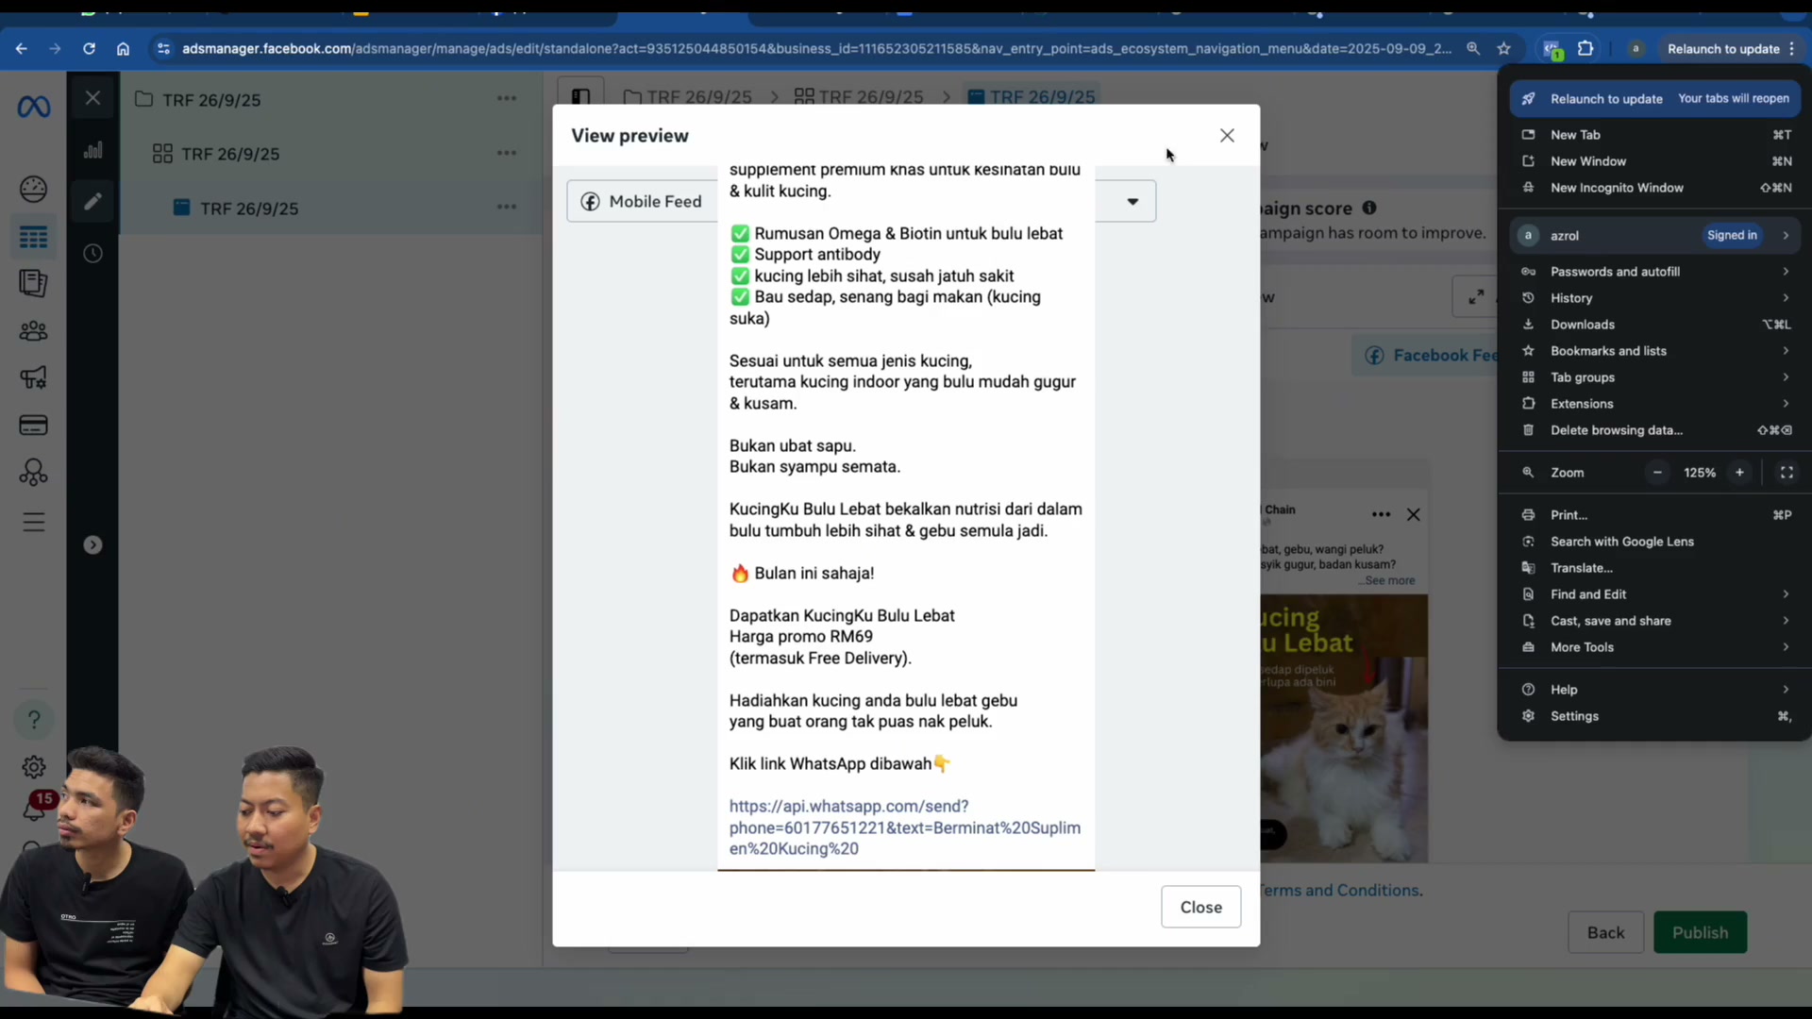
Task: Click the edit pencil icon
Action: point(92,202)
